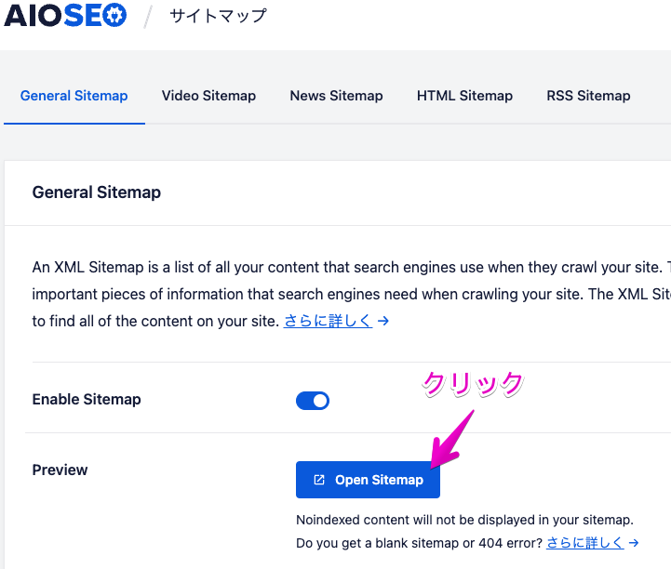
Task: Click the Enable Sitemap label
Action: 87,399
